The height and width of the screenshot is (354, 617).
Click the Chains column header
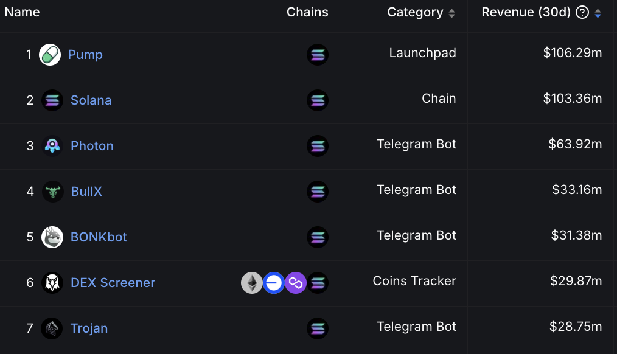(x=307, y=13)
